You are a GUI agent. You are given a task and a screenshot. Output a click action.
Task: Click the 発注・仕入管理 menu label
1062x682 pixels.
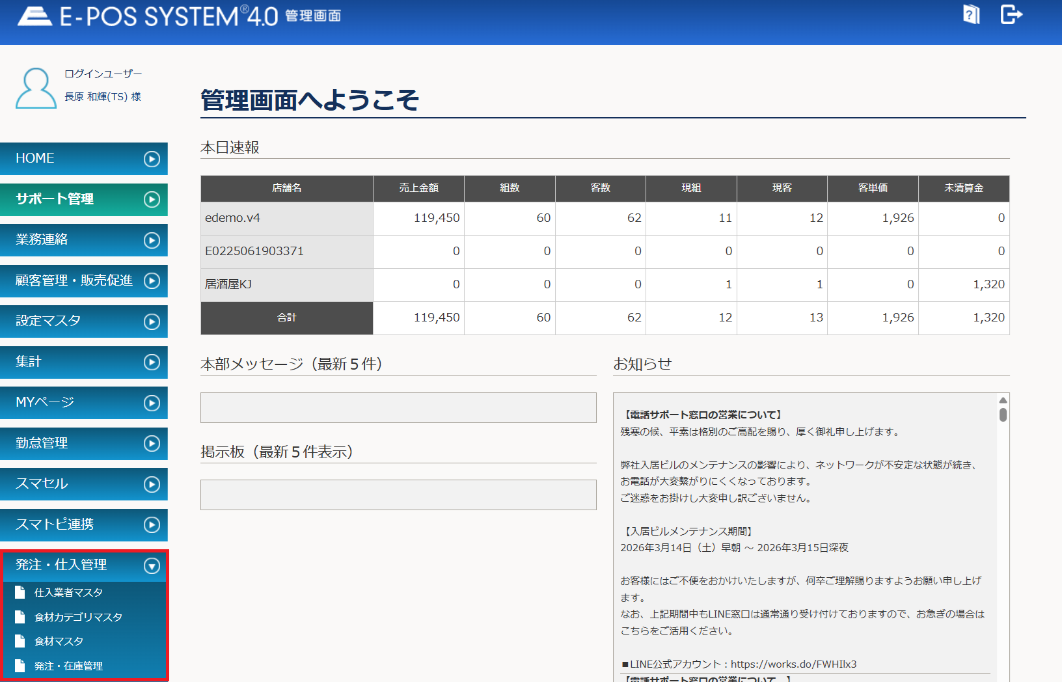click(61, 565)
